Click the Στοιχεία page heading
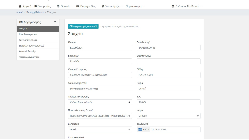The width and height of the screenshot is (249, 140). 75,34
